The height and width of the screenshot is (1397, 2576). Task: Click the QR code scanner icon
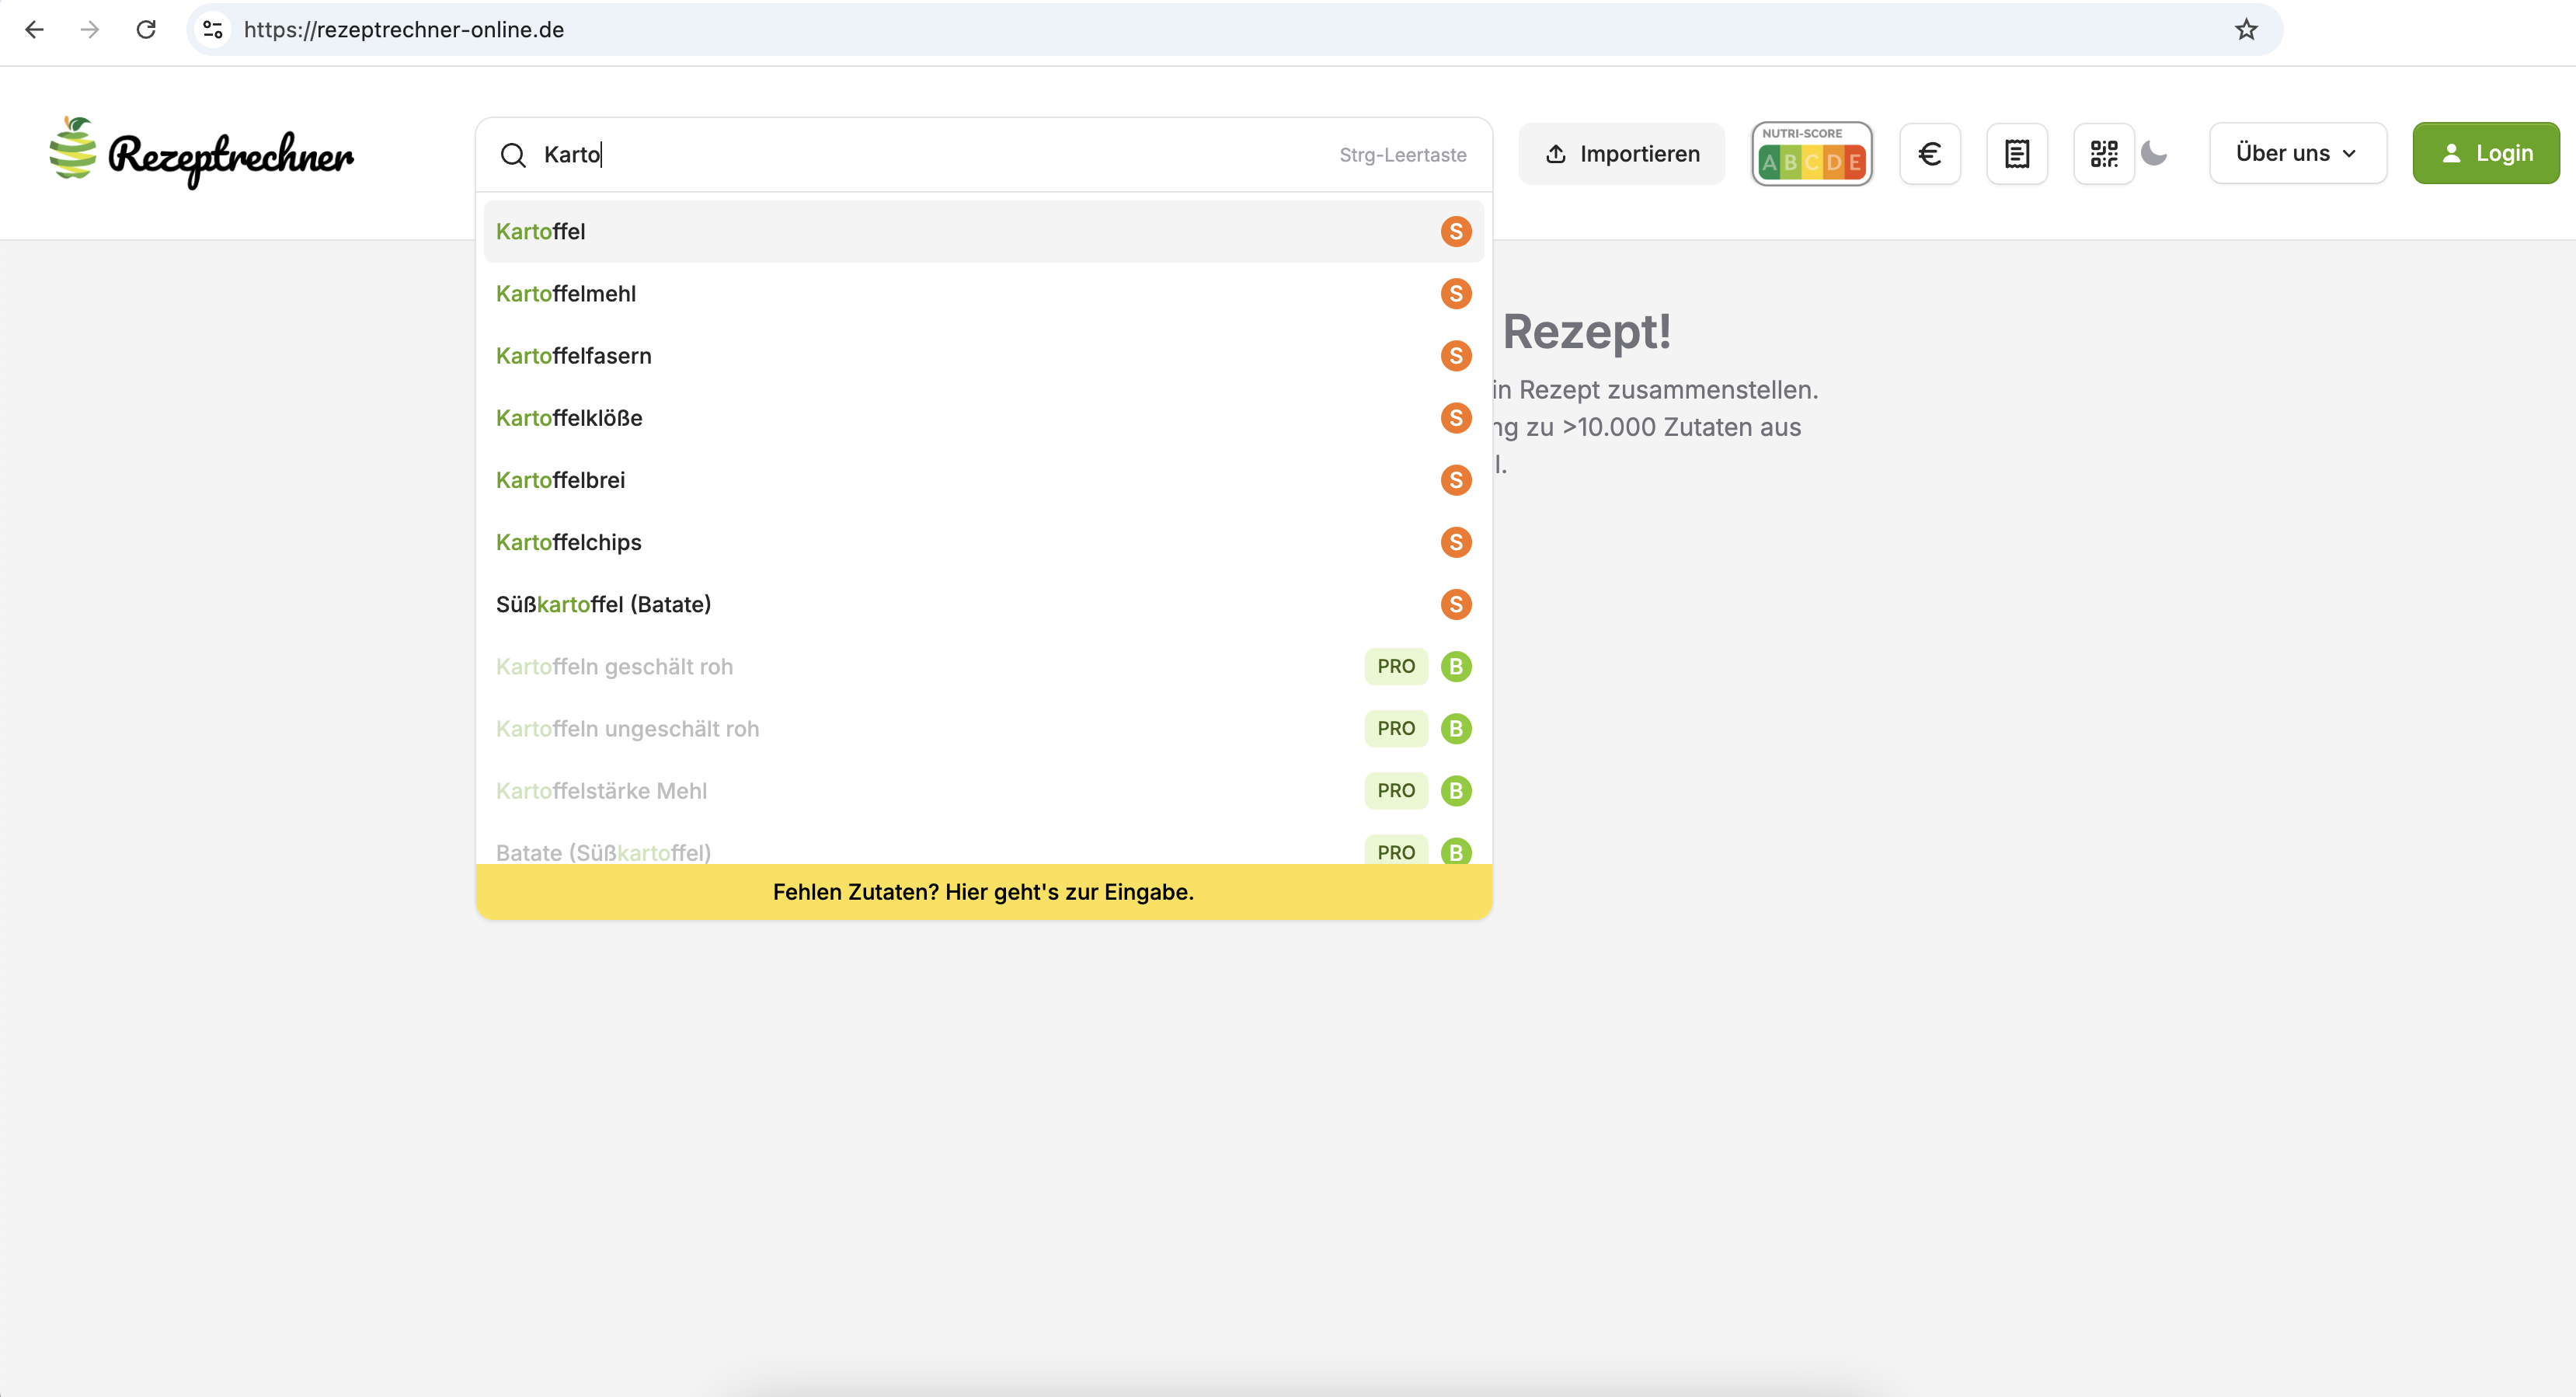point(2103,154)
